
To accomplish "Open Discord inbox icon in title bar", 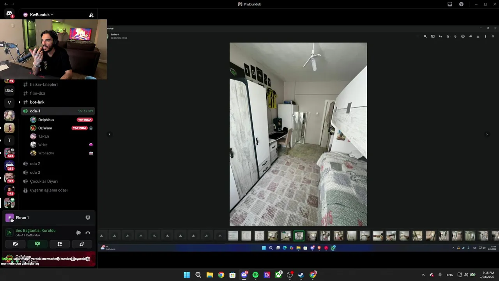I will pyautogui.click(x=450, y=4).
